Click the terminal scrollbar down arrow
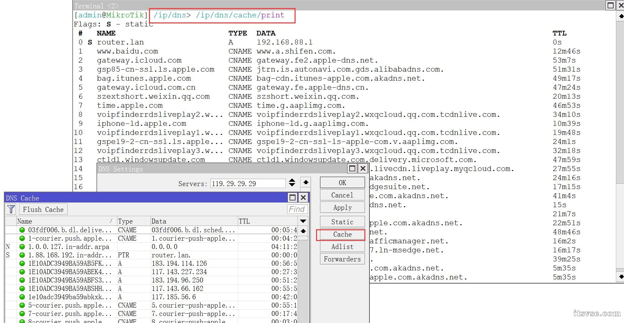Viewport: 624px width, 323px height. [x=621, y=277]
